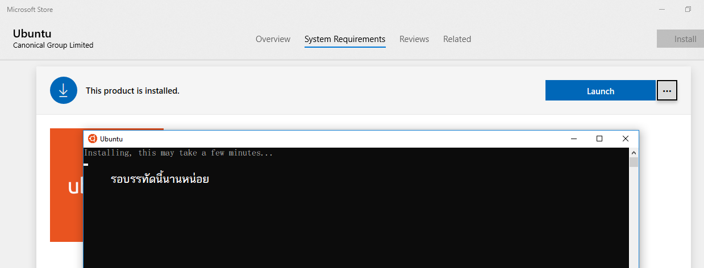Click the blue download arrow icon
The width and height of the screenshot is (704, 268).
point(64,90)
